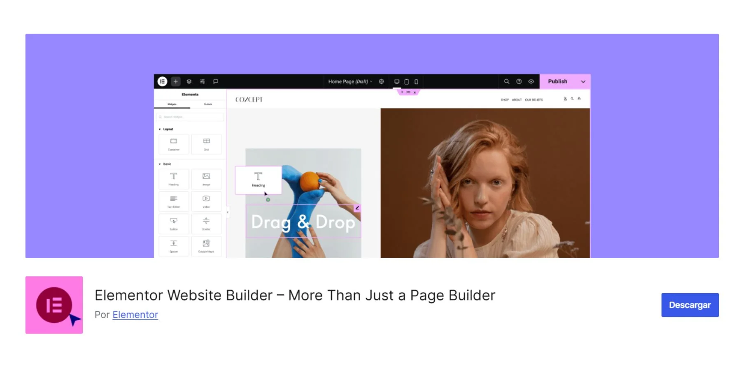Select the Widgets tab
This screenshot has height=370, width=741.
click(x=172, y=104)
